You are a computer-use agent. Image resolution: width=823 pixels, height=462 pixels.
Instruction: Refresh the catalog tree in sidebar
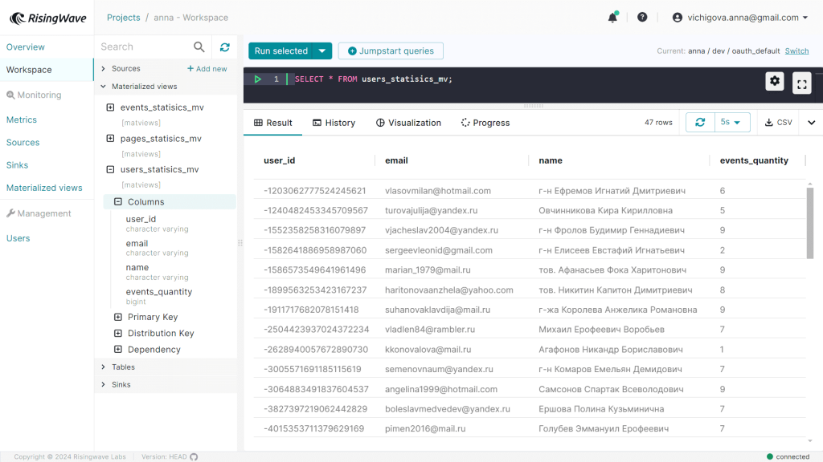(x=225, y=47)
